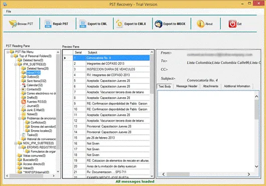Click the Contacts(0) folder icon
This screenshot has height=186, width=266.
(x=24, y=89)
